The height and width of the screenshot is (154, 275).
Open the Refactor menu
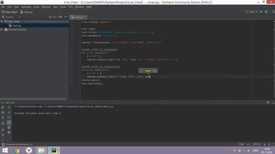tap(46, 7)
